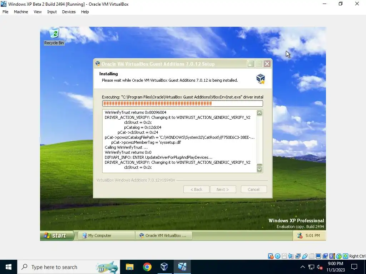Click the Recycle Bin desktop icon
The width and height of the screenshot is (366, 274).
(54, 36)
